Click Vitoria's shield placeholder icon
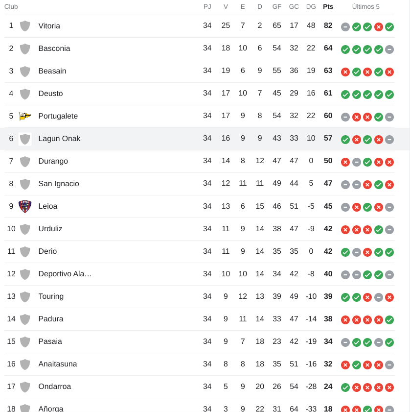This screenshot has width=410, height=412. coord(25,26)
